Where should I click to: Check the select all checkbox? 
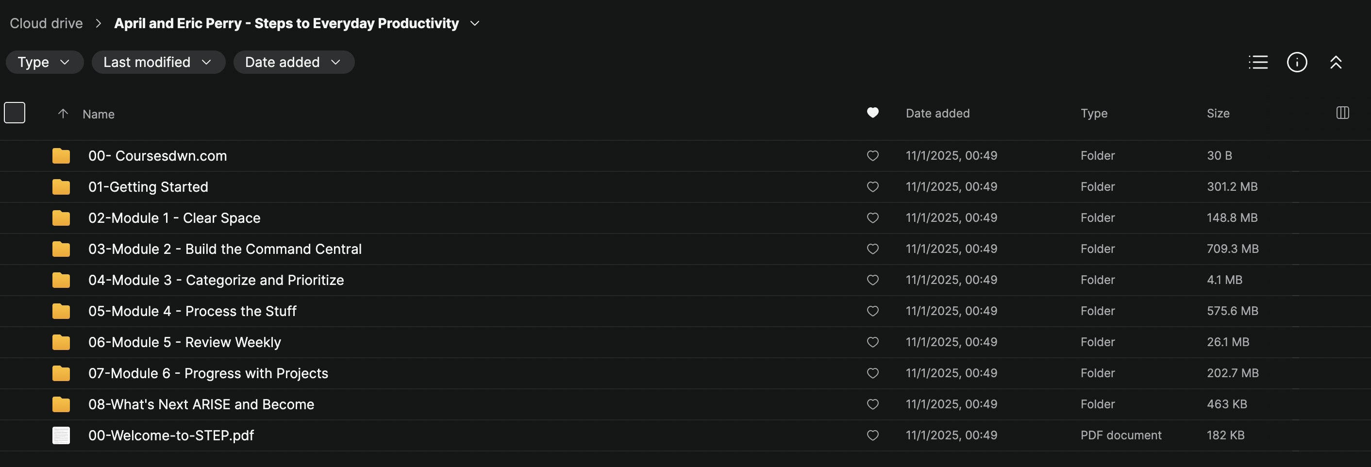(x=15, y=113)
